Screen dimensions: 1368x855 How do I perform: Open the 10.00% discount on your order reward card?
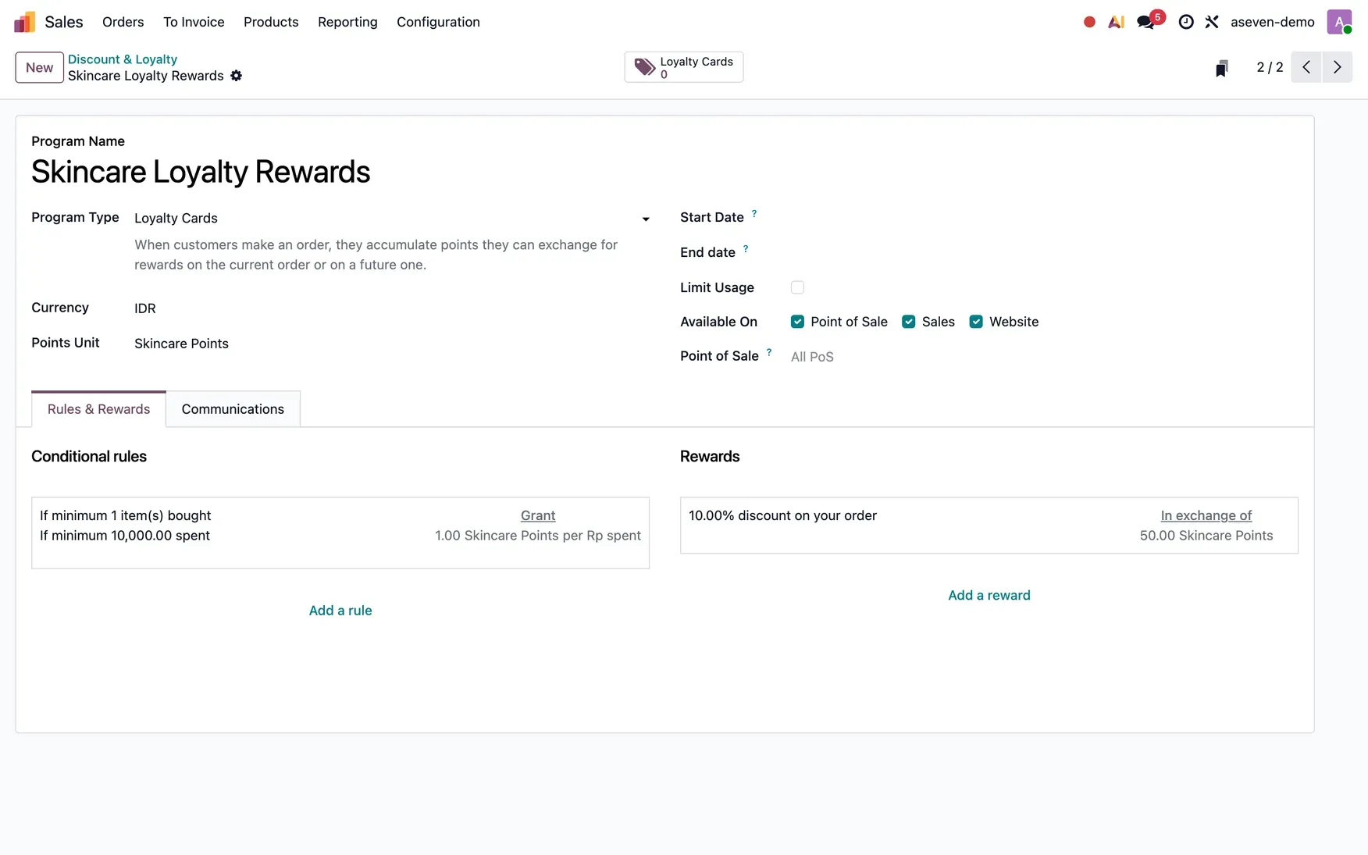[989, 525]
